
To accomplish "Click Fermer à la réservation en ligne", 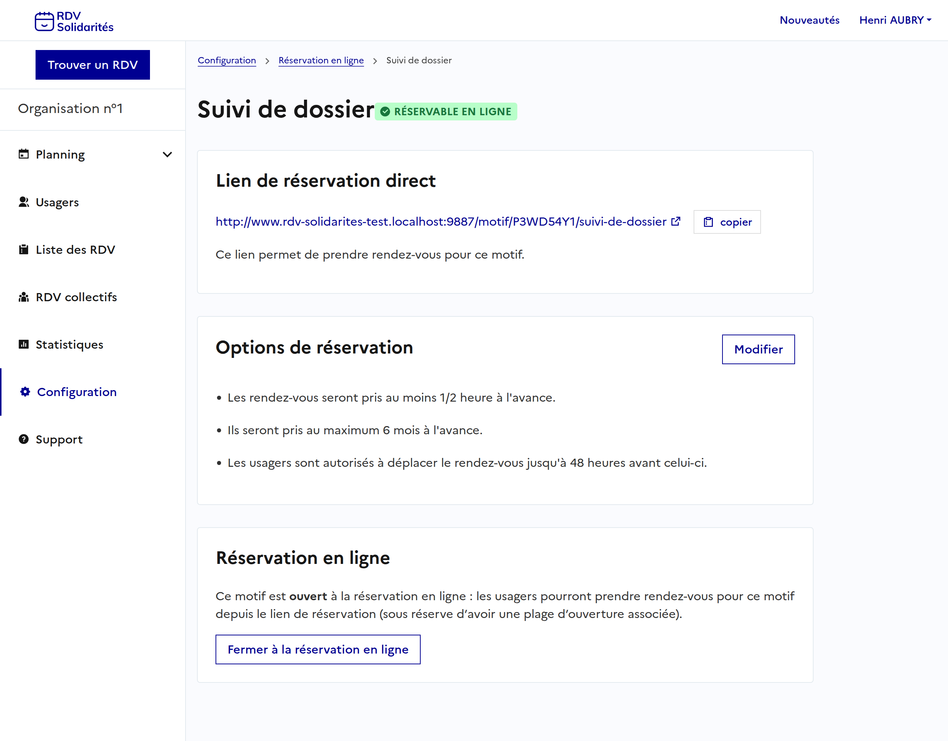I will point(318,649).
